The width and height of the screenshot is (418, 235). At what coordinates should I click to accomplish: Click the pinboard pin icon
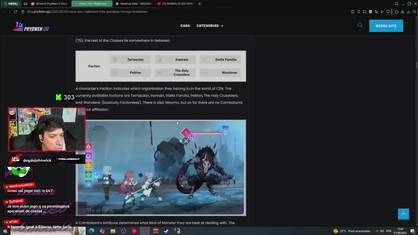click(359, 12)
